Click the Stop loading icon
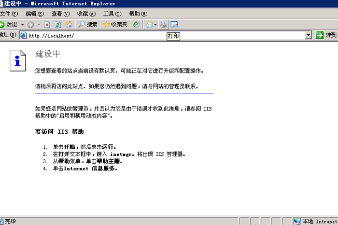This screenshot has height=225, width=338. point(47,24)
